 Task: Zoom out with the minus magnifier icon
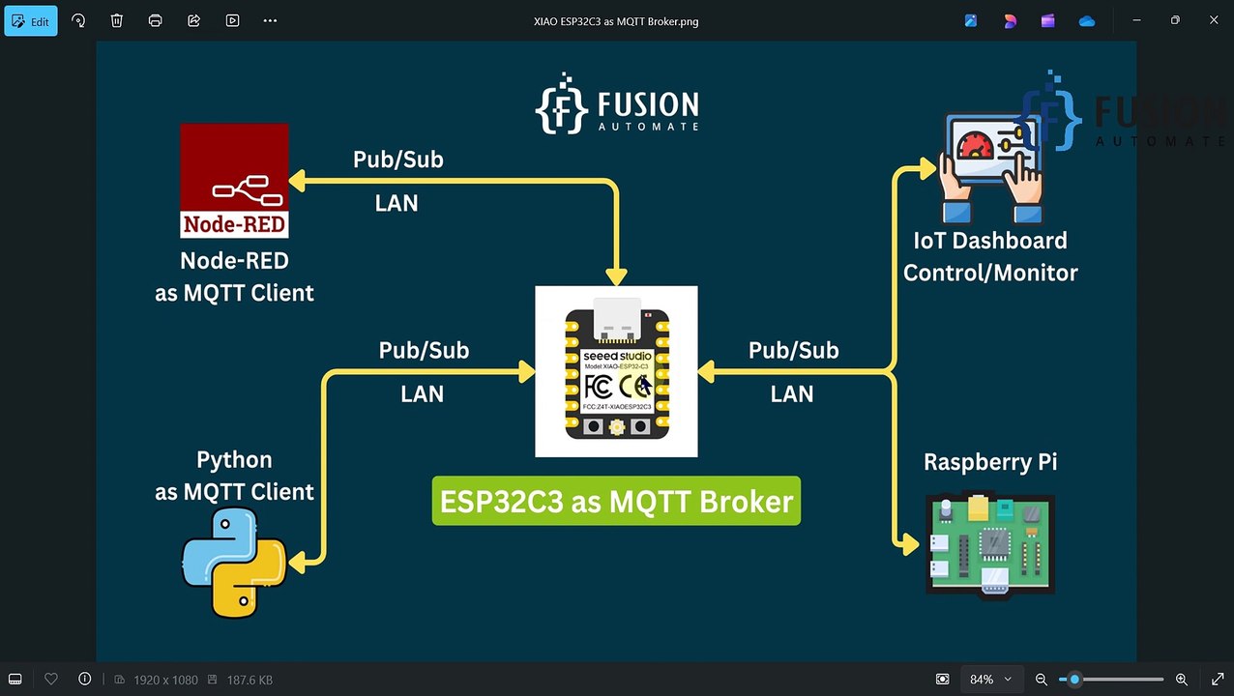pyautogui.click(x=1042, y=680)
